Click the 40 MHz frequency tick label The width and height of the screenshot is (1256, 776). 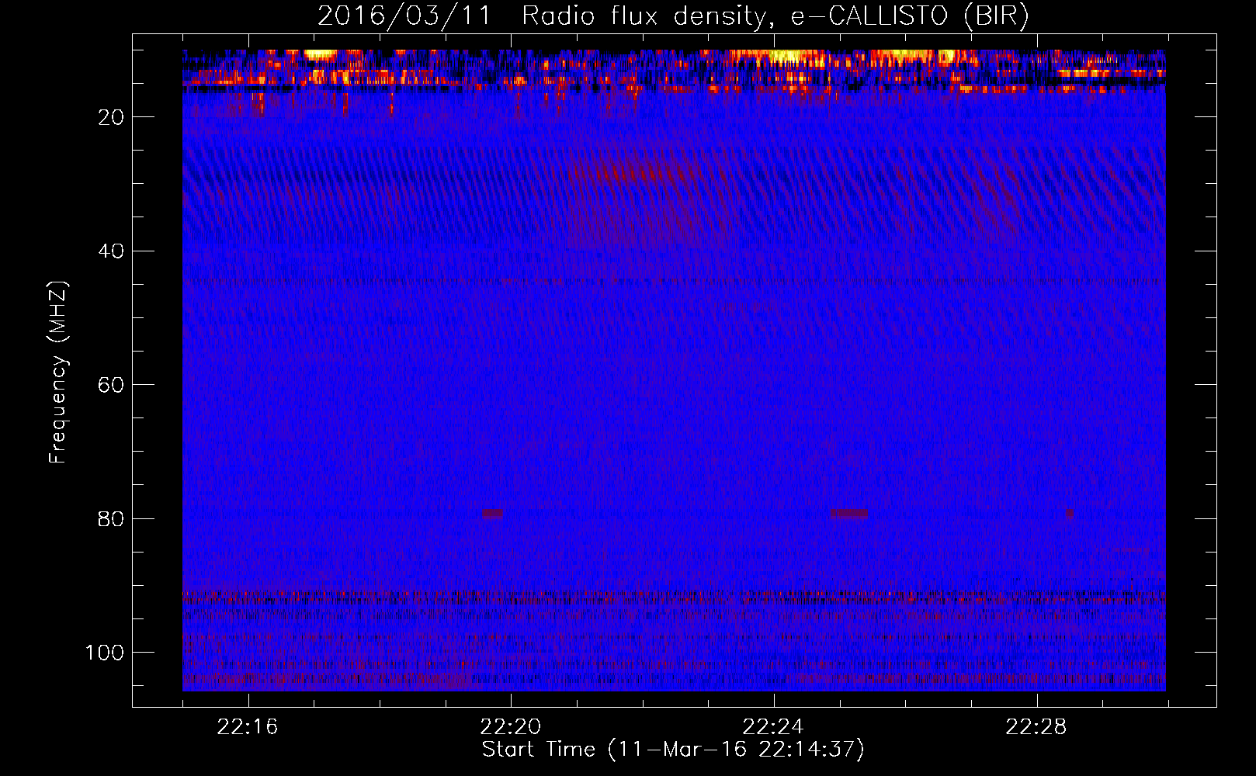coord(111,251)
